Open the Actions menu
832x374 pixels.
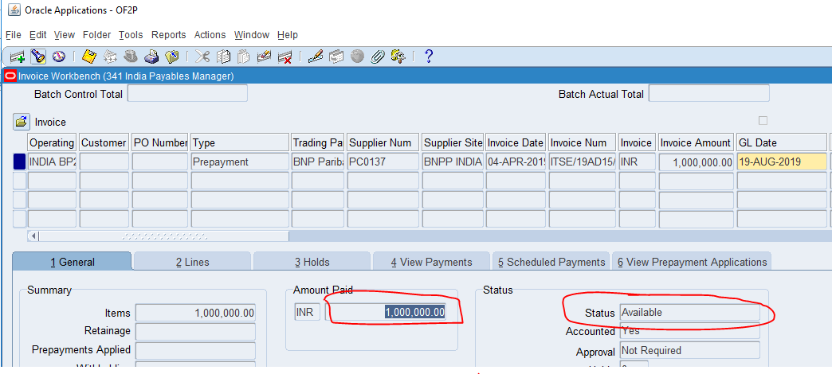coord(210,35)
